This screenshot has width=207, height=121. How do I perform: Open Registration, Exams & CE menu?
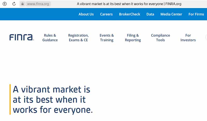pyautogui.click(x=78, y=38)
